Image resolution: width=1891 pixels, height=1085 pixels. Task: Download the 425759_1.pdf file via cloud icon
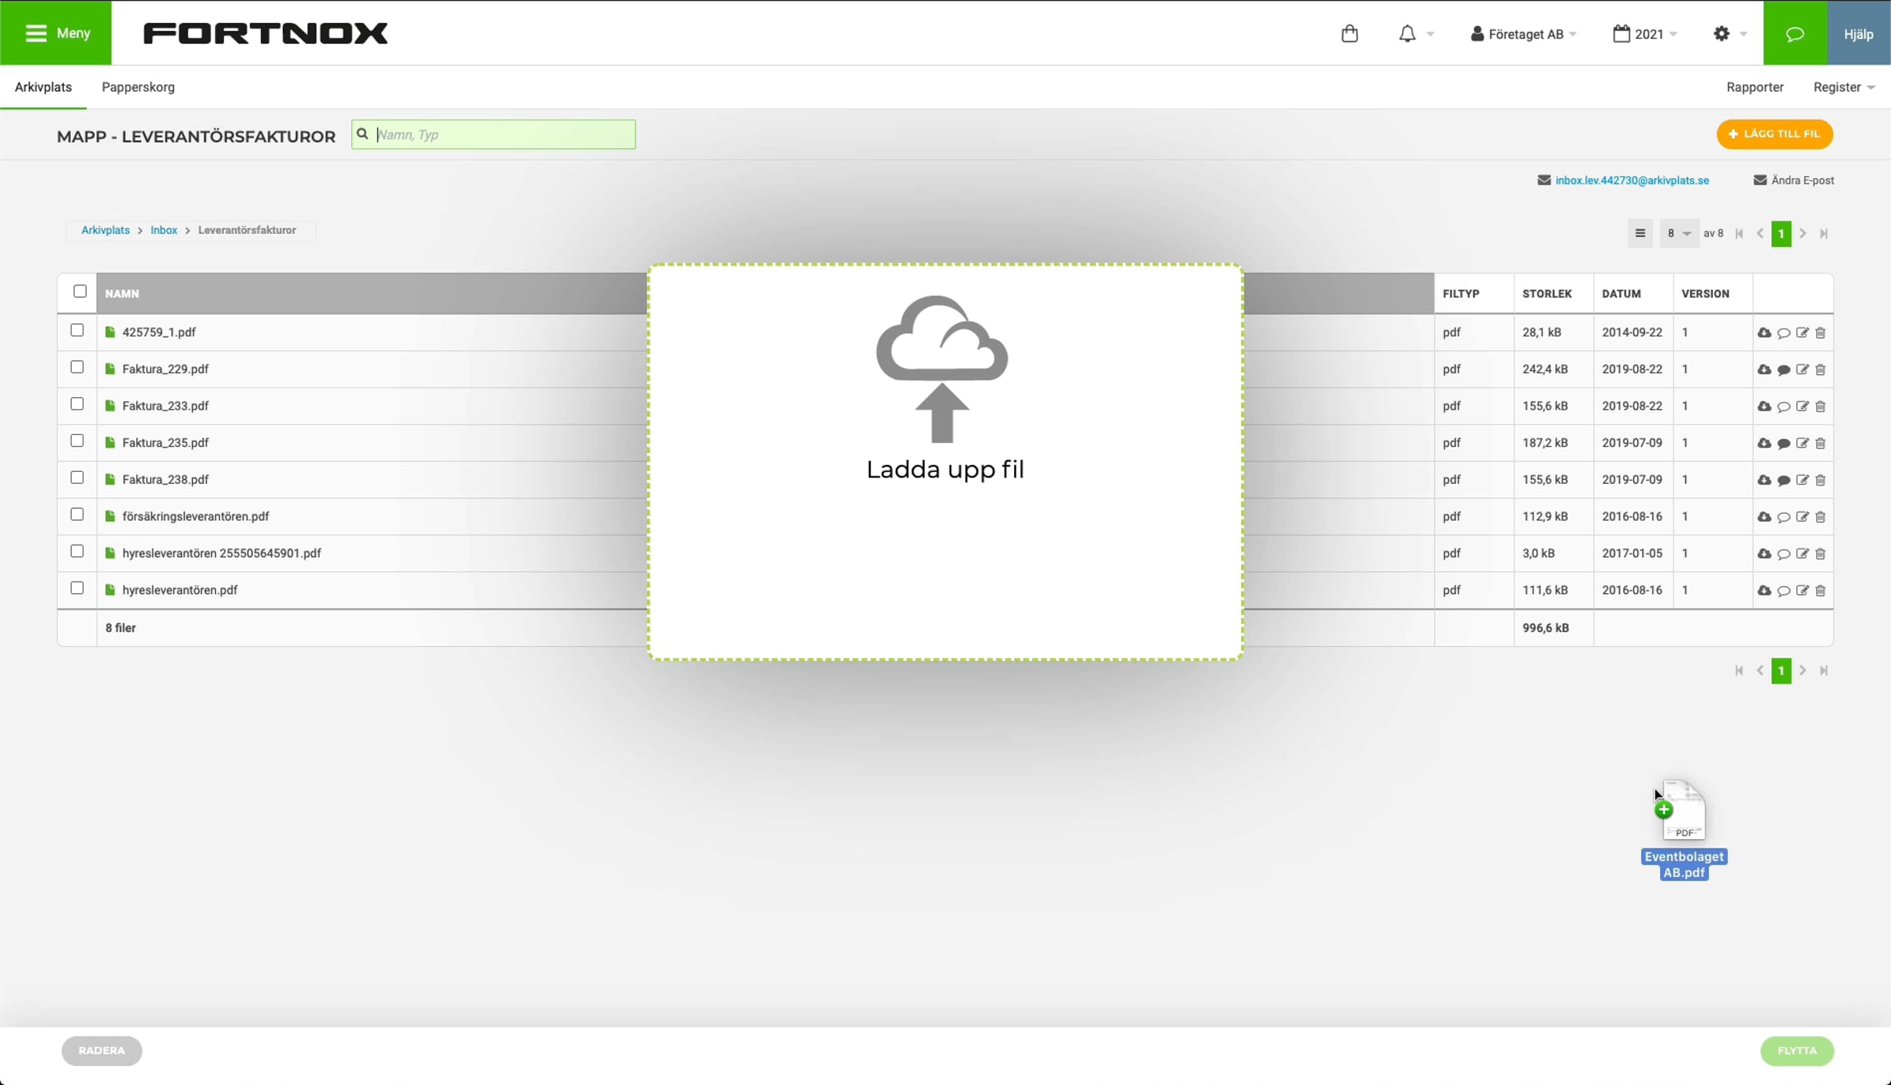tap(1764, 333)
